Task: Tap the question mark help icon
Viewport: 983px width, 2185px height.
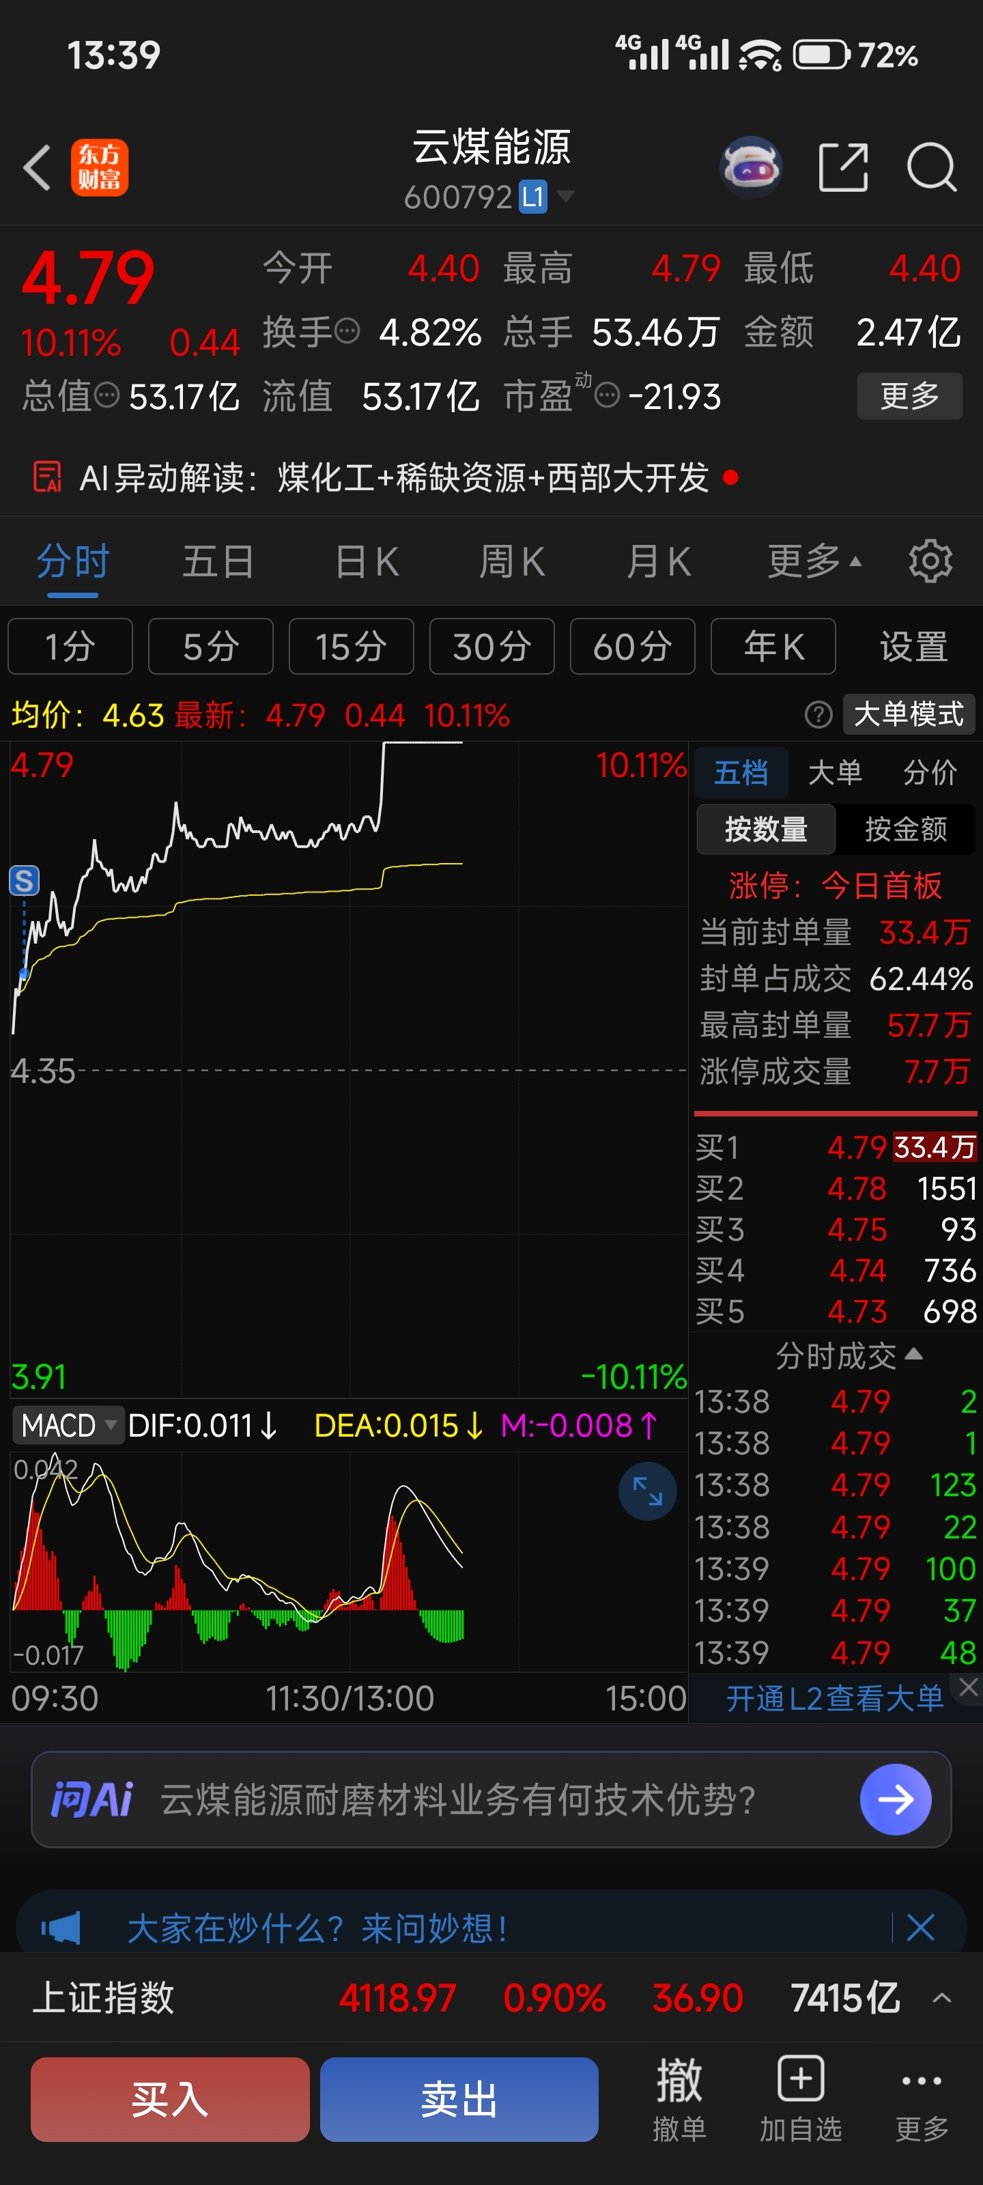Action: click(818, 715)
